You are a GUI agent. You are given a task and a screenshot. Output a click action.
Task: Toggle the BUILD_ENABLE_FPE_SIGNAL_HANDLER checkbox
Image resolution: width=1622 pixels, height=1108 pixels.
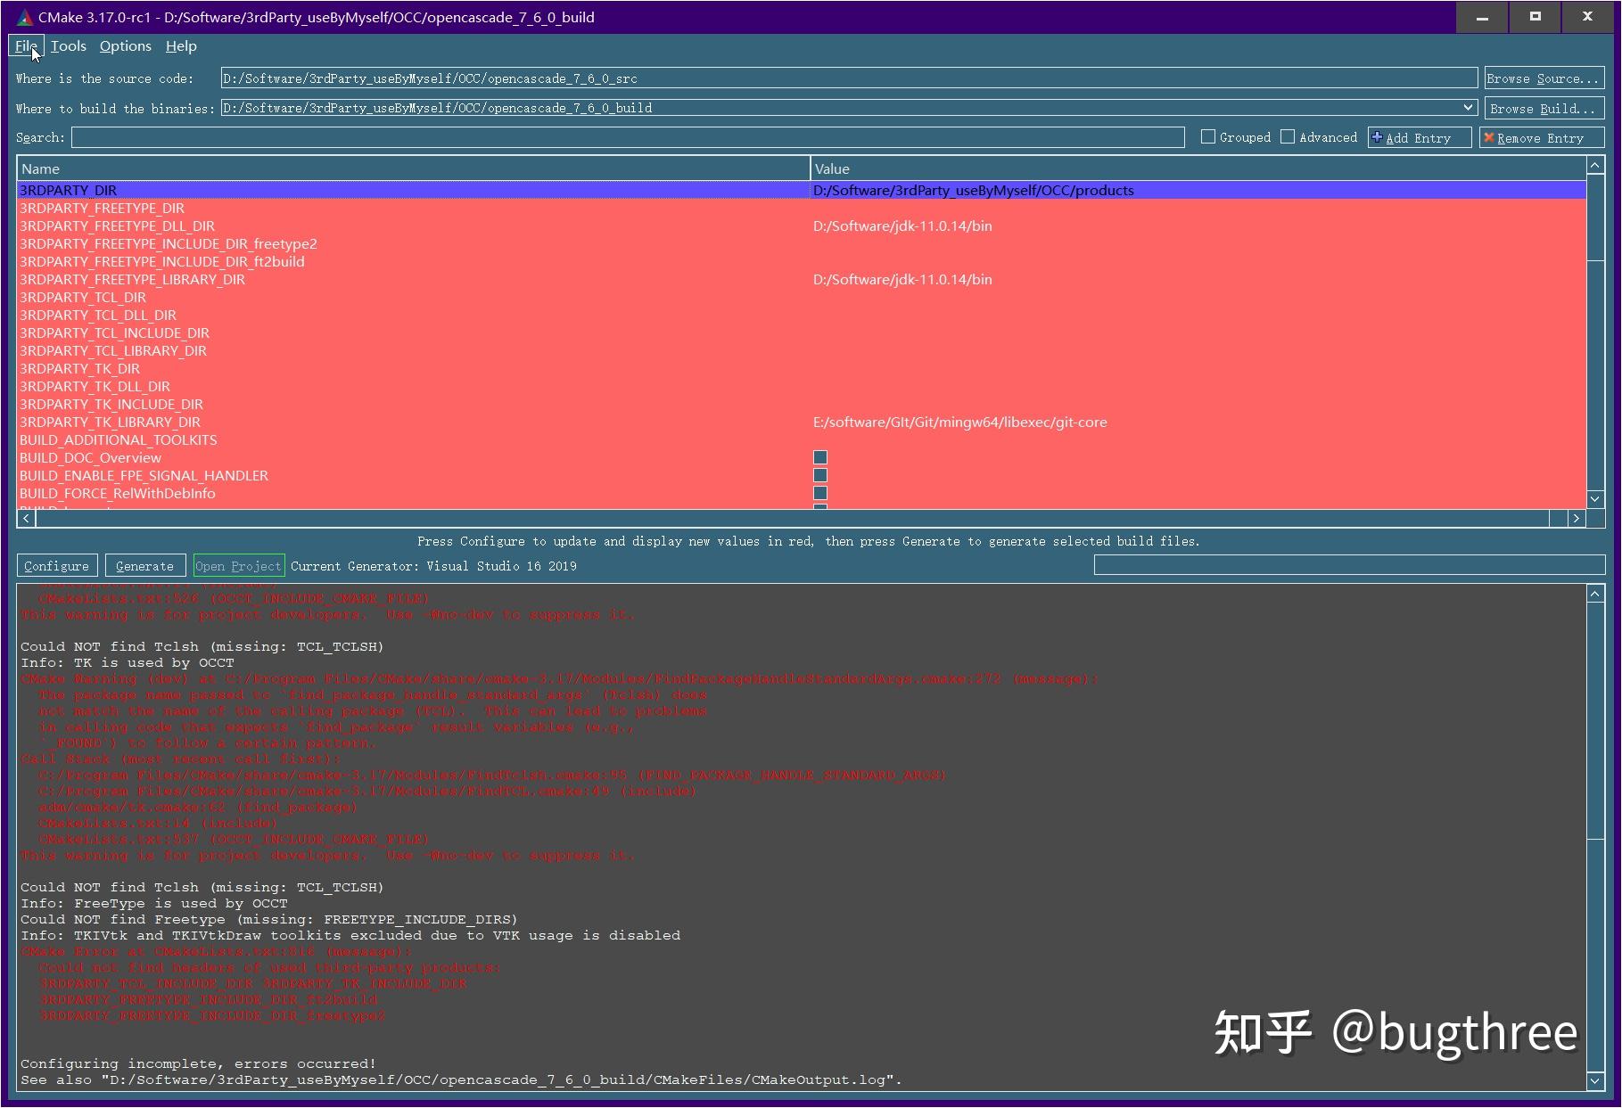(819, 475)
